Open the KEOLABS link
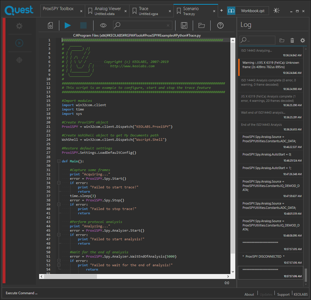 coord(301,295)
